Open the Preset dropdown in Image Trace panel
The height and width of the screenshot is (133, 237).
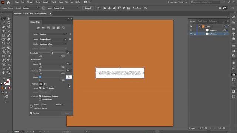(x=53, y=34)
